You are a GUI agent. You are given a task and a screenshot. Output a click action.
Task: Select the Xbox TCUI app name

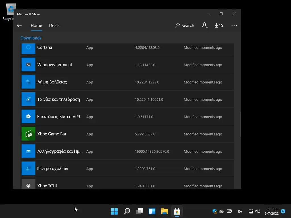pos(47,186)
